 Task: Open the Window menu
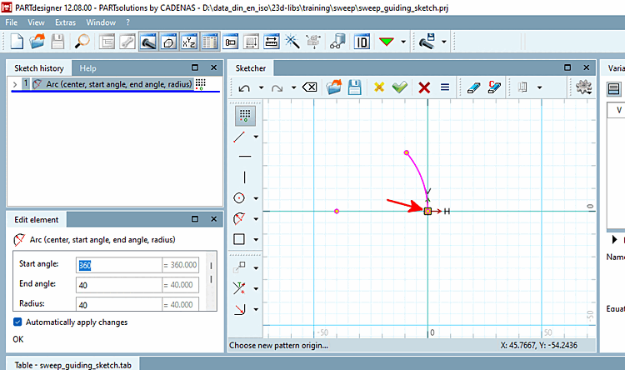point(101,22)
